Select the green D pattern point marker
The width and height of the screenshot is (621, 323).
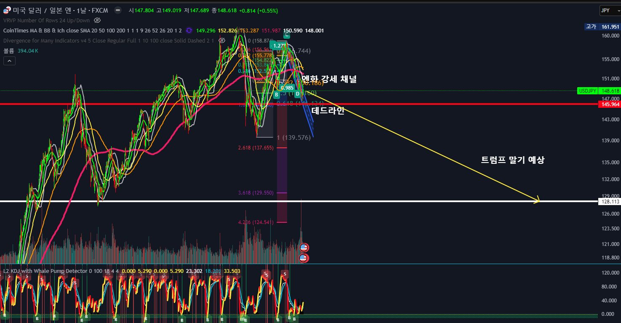pyautogui.click(x=297, y=95)
